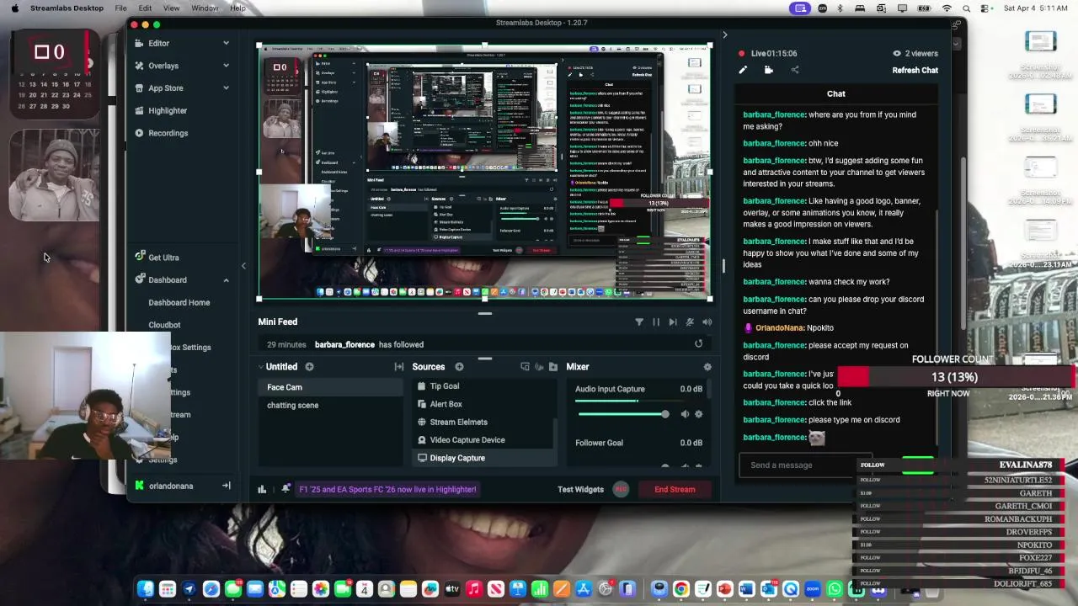Open performance stats bar chart icon
This screenshot has height=606, width=1078.
[x=262, y=489]
